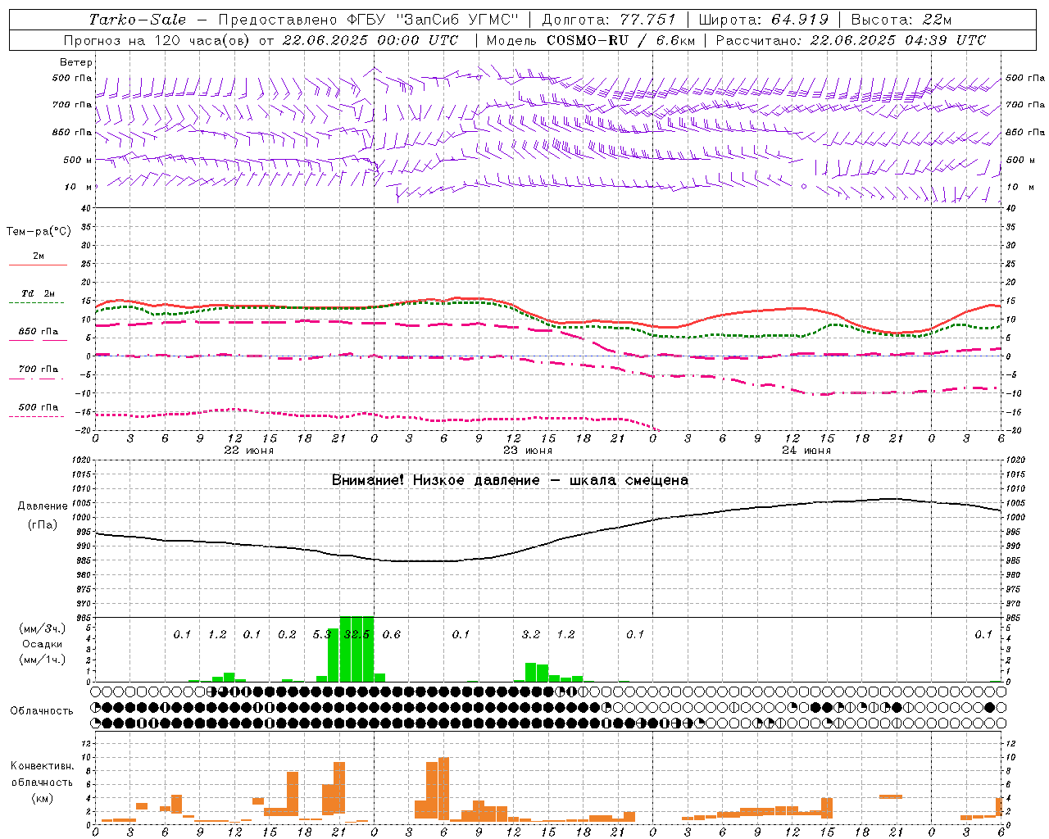
Task: Click the "Облачность" cloud cover label
Action: 42,711
